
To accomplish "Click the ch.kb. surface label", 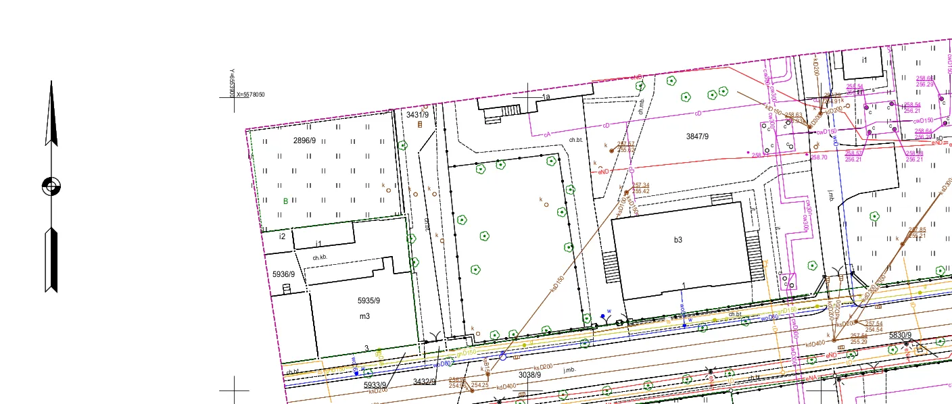I will pyautogui.click(x=320, y=258).
